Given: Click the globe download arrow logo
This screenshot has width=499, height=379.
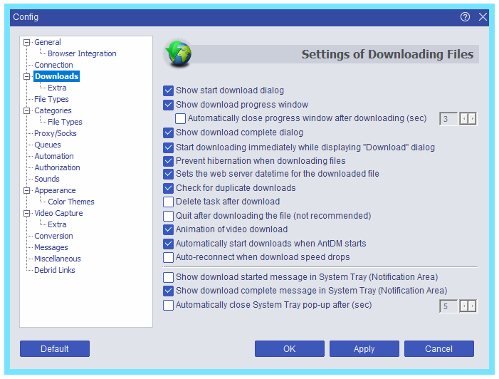Looking at the screenshot, I should point(178,54).
